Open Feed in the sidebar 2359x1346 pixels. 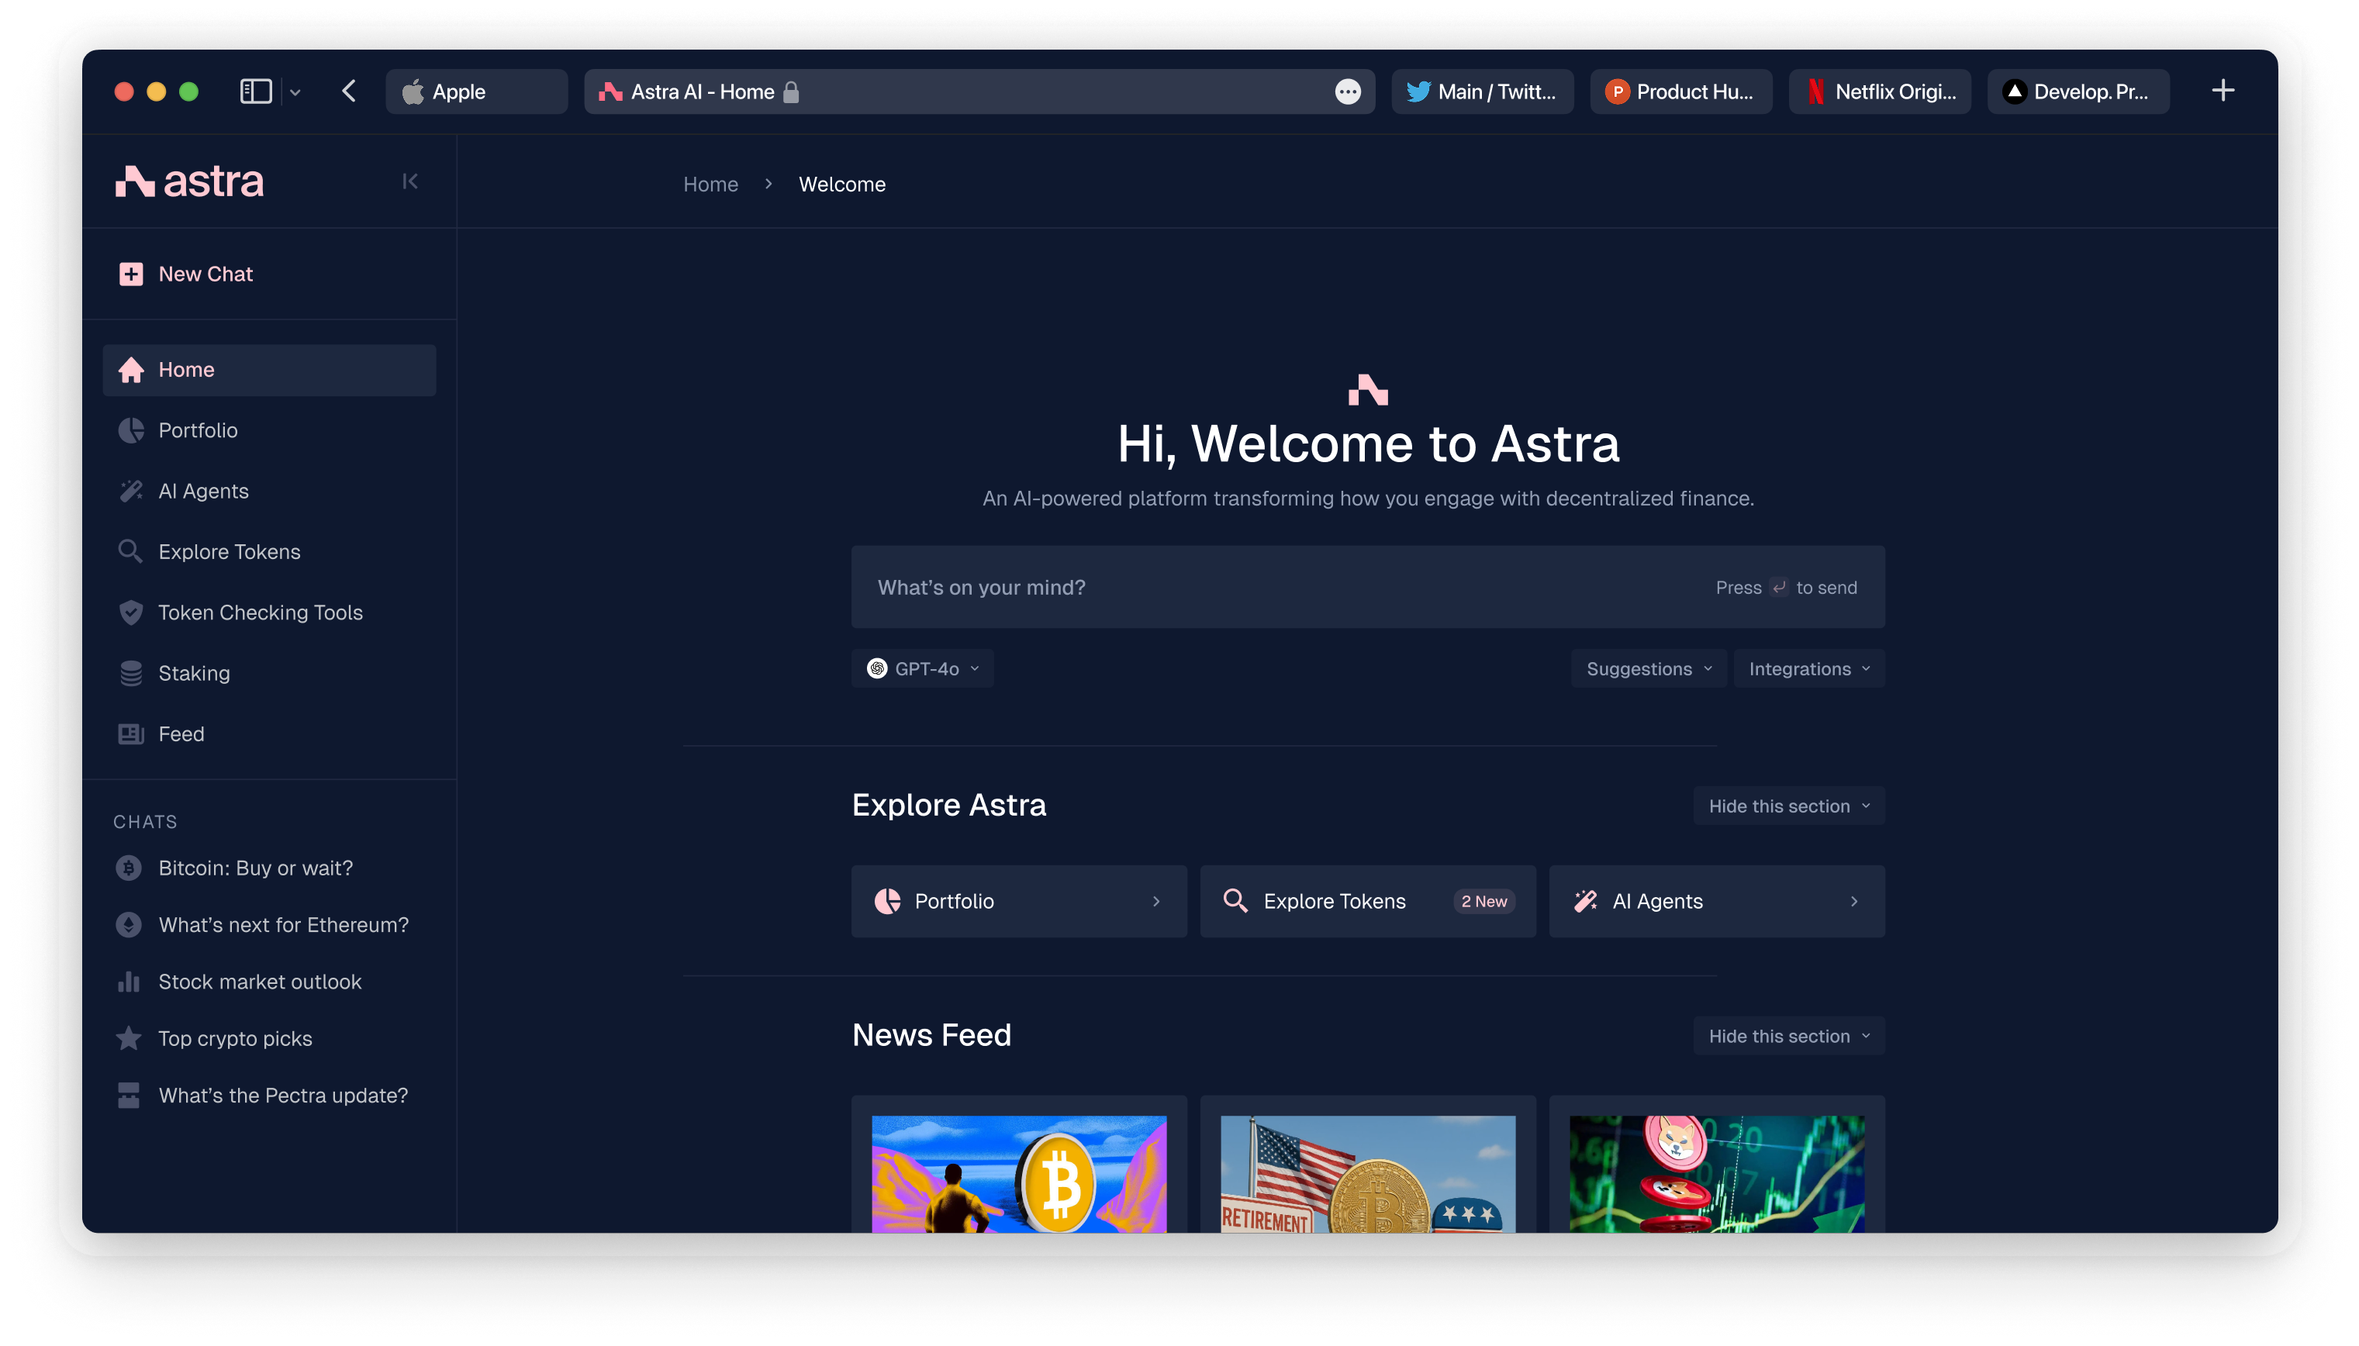pos(269,734)
